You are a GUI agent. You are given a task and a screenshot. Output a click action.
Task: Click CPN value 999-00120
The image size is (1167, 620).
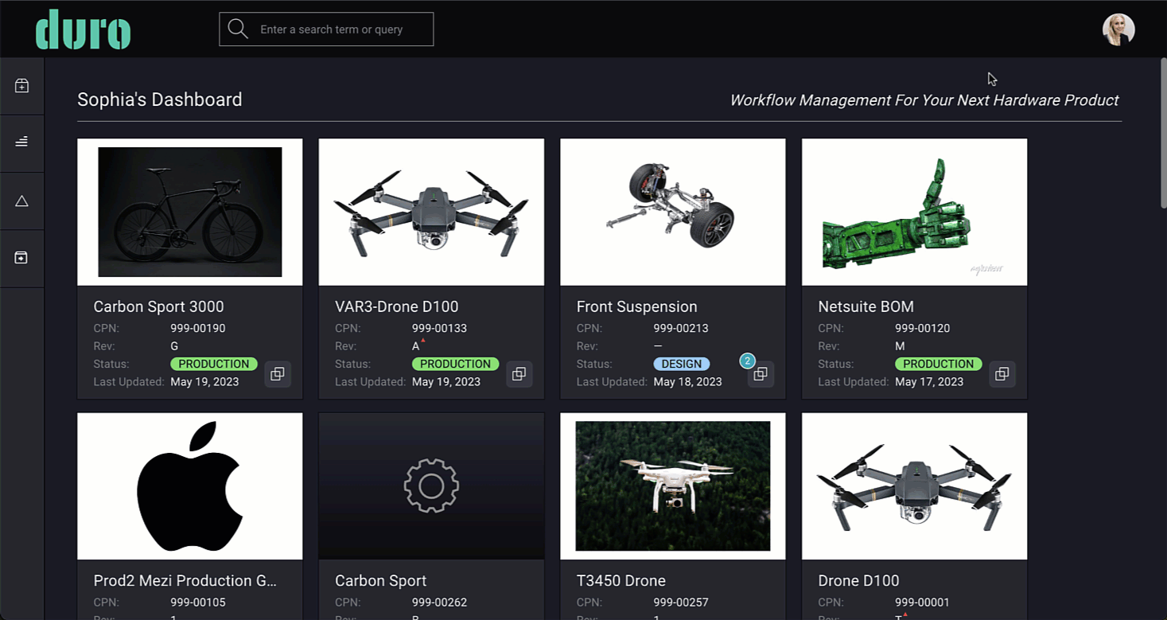[923, 328]
